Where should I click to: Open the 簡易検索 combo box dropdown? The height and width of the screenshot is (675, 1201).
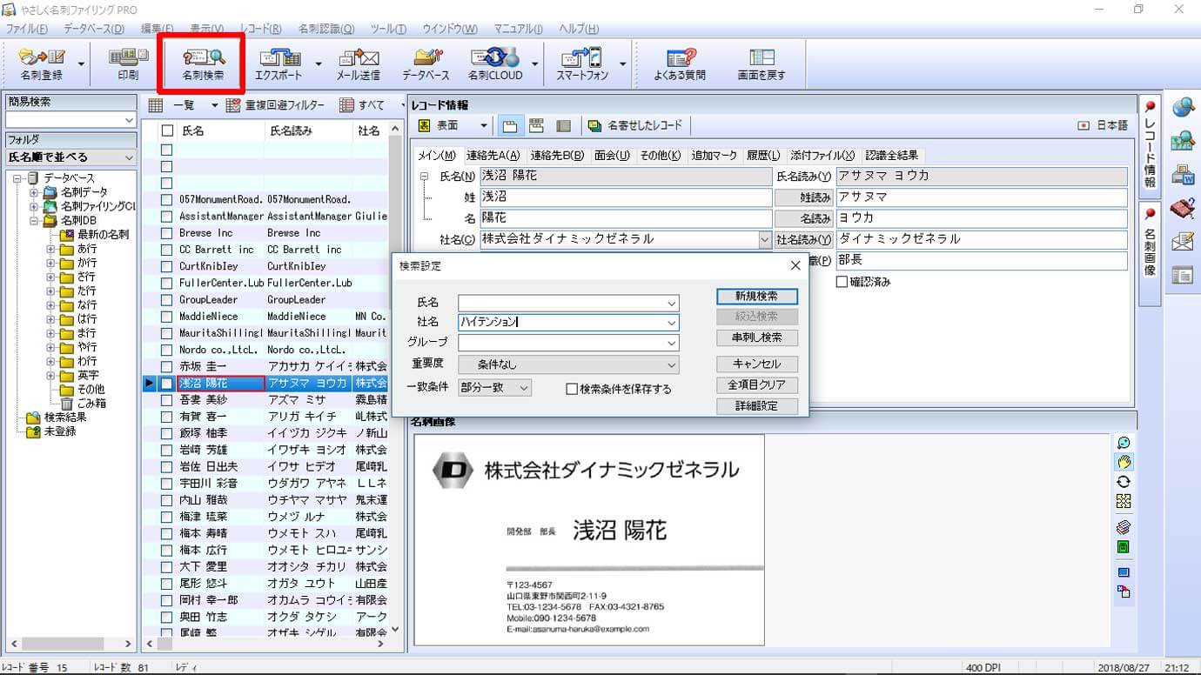[x=130, y=120]
